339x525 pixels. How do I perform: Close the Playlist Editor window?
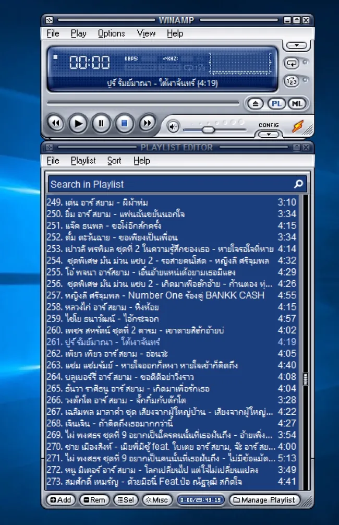(x=306, y=147)
